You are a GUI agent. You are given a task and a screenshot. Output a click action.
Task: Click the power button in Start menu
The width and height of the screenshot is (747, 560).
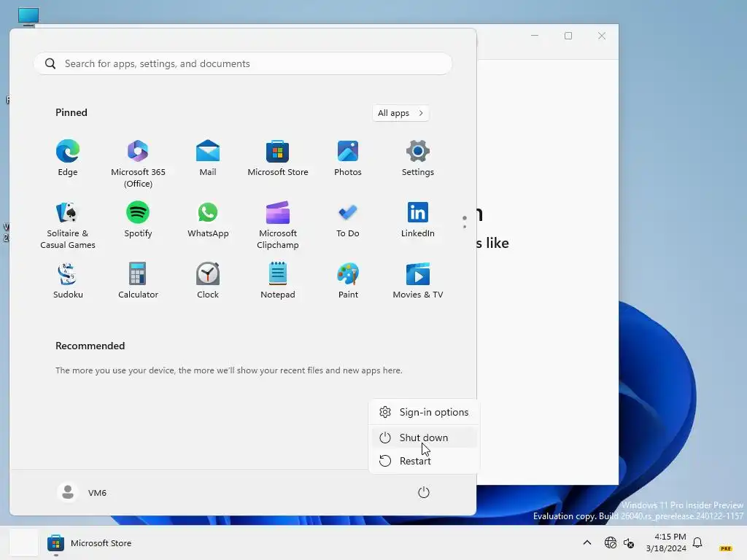click(424, 492)
